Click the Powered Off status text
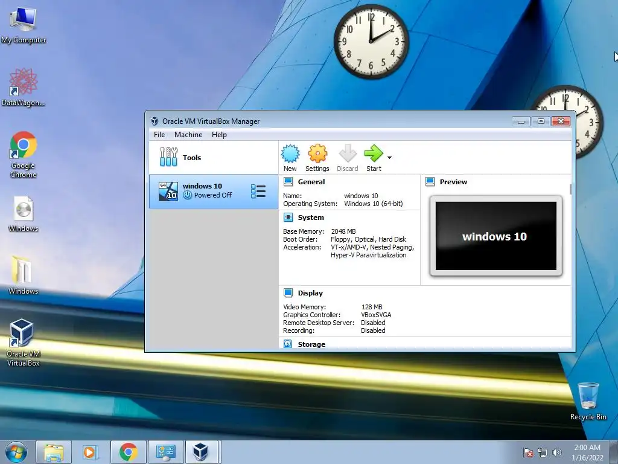This screenshot has height=464, width=618. click(213, 195)
